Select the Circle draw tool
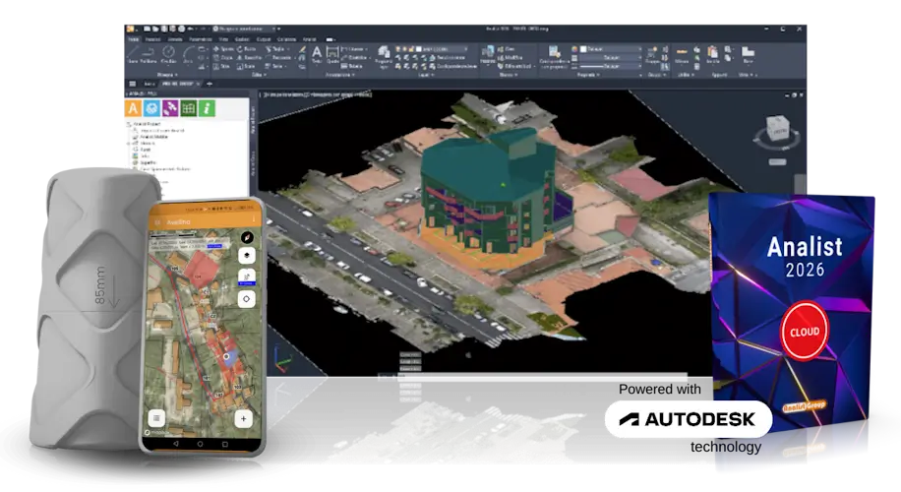901x492 pixels. tap(168, 54)
